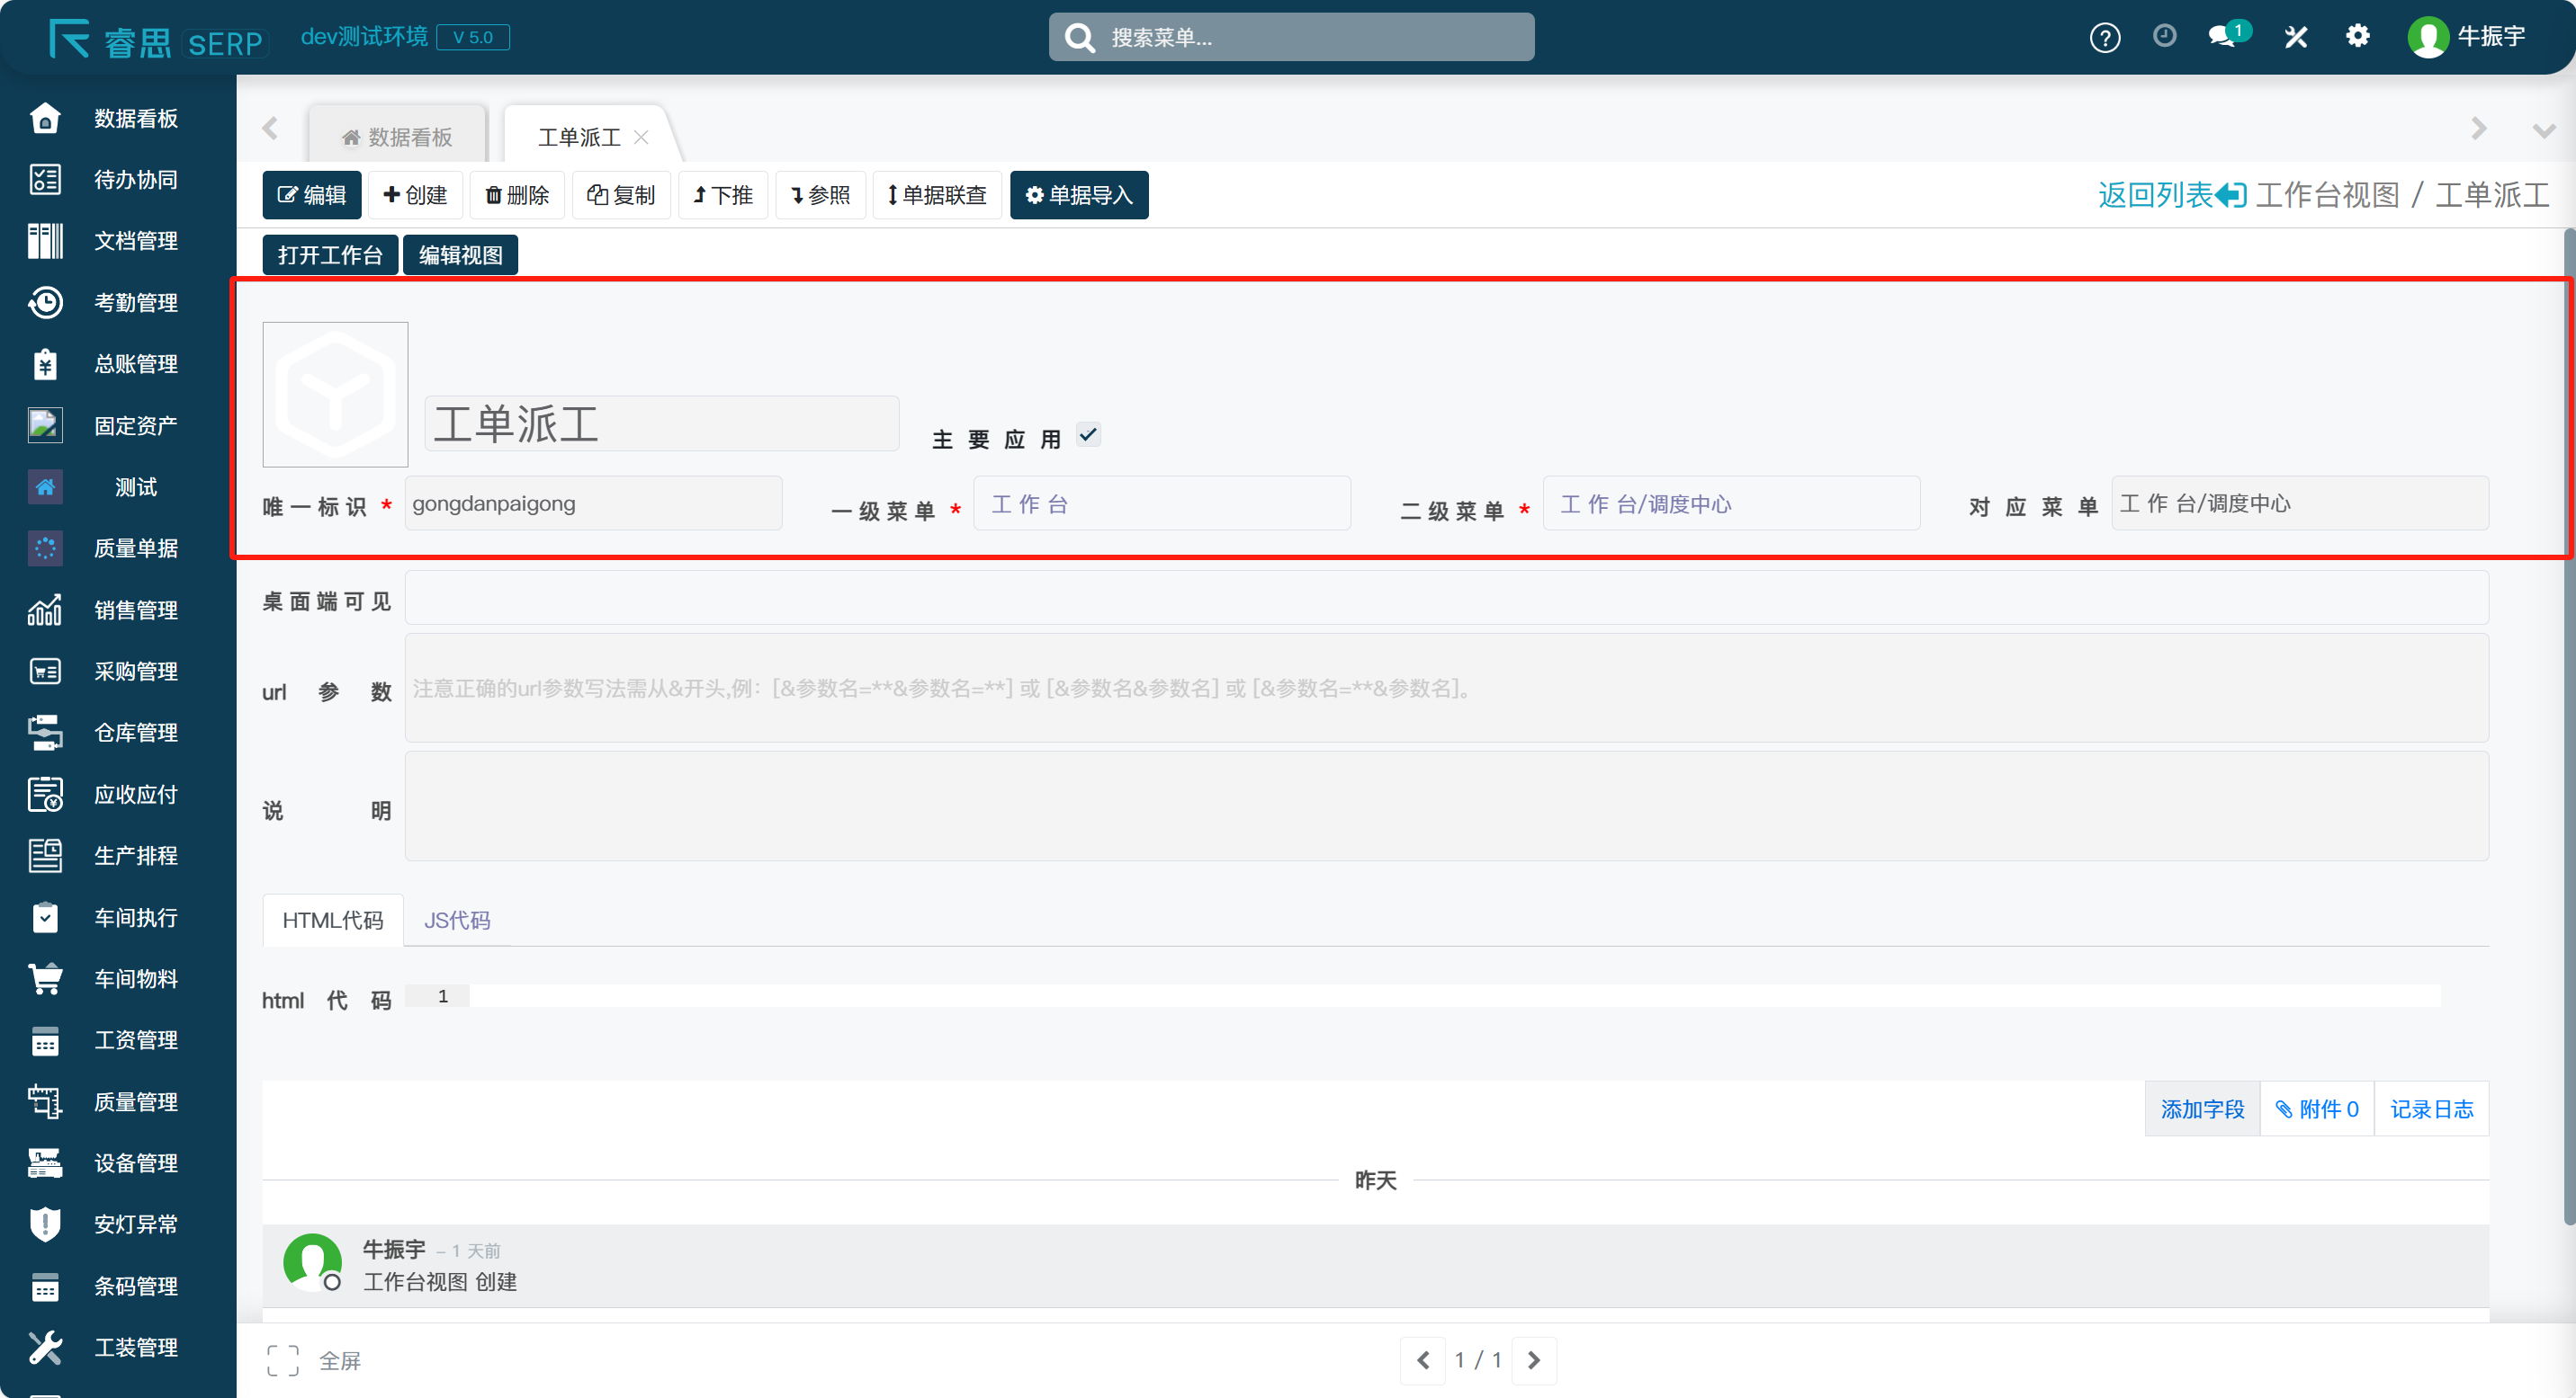Screen dimensions: 2576x1398
Task: Open the 二级菜单 dropdown field
Action: tap(1730, 503)
